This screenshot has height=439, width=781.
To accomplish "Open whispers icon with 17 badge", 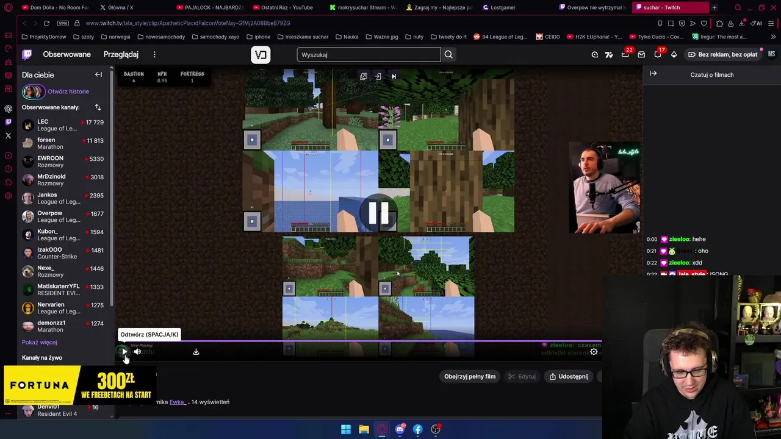I will click(x=658, y=54).
